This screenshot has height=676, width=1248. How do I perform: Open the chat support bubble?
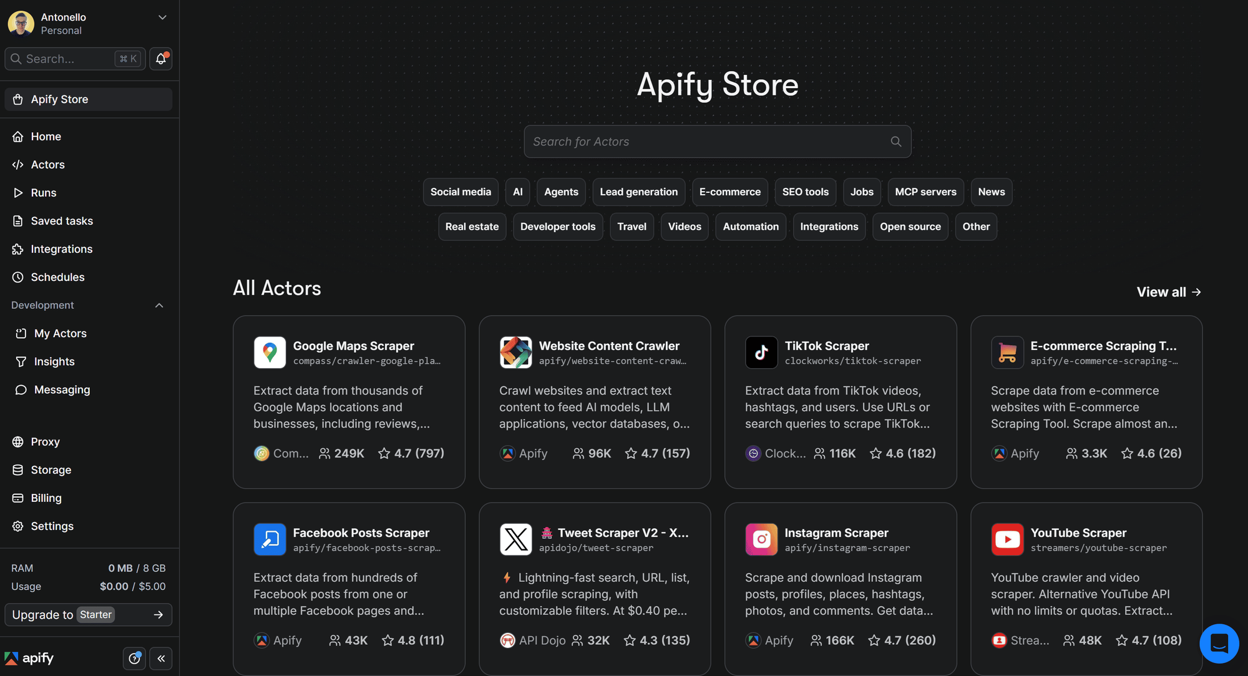pyautogui.click(x=1219, y=644)
